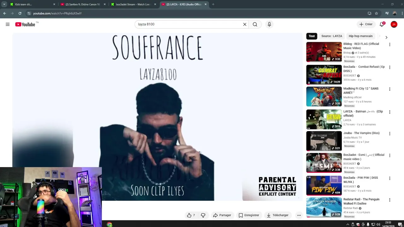Select the Source : LAYZA chip

(332, 36)
